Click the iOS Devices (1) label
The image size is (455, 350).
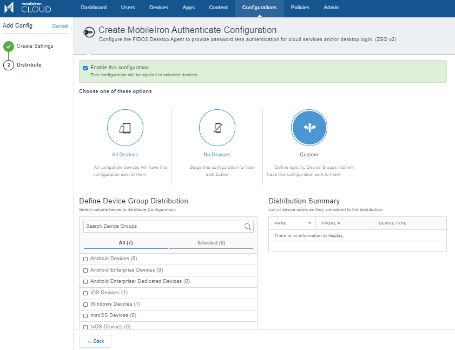click(109, 293)
